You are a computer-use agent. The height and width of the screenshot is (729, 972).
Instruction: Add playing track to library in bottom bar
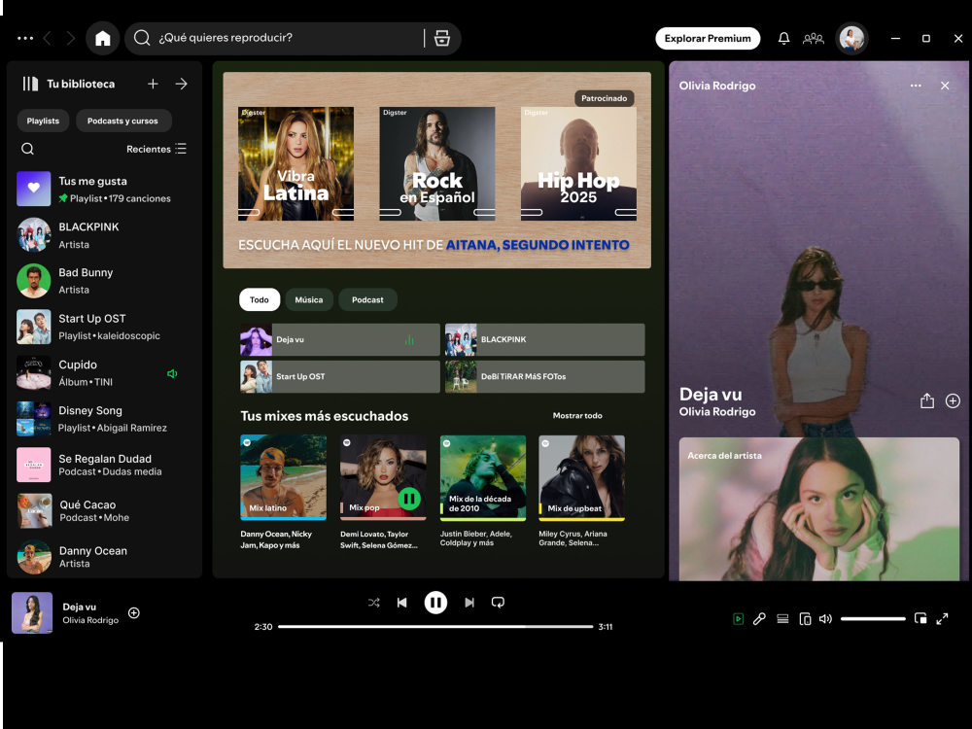tap(134, 613)
